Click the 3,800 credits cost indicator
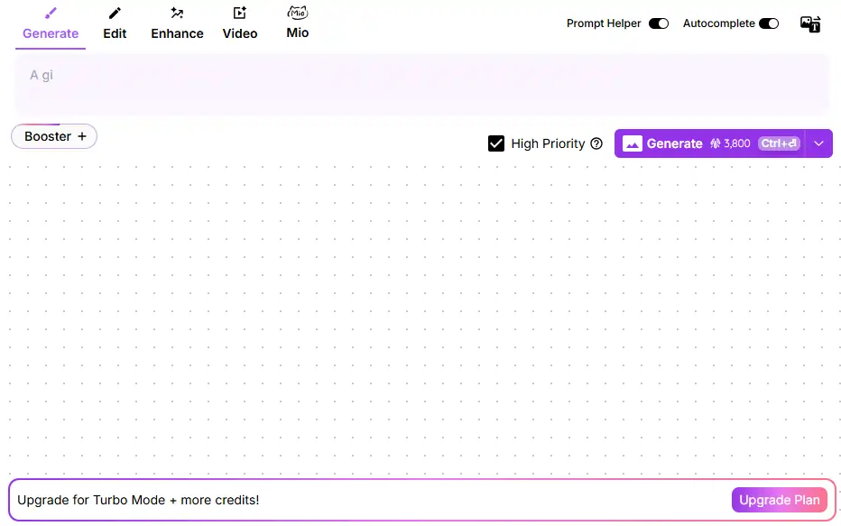 click(730, 143)
